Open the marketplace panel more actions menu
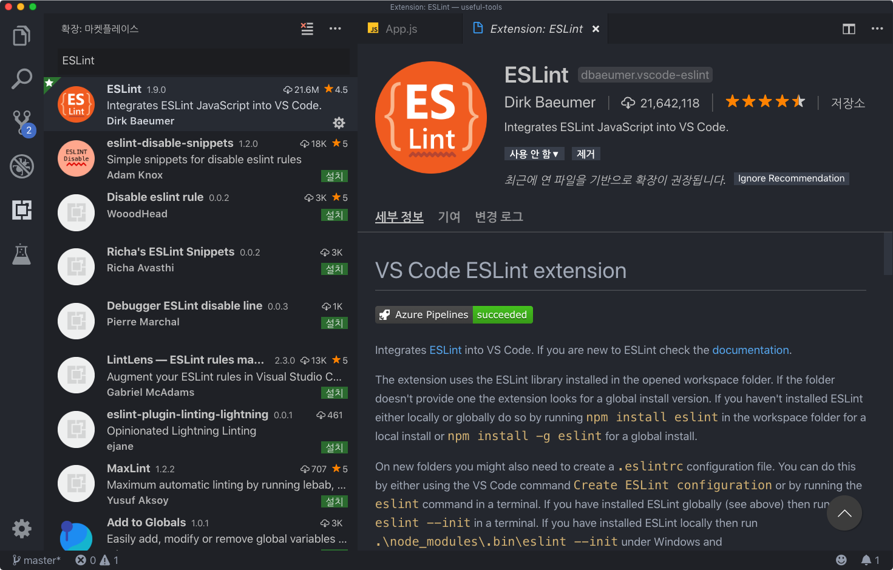The width and height of the screenshot is (893, 570). click(335, 29)
